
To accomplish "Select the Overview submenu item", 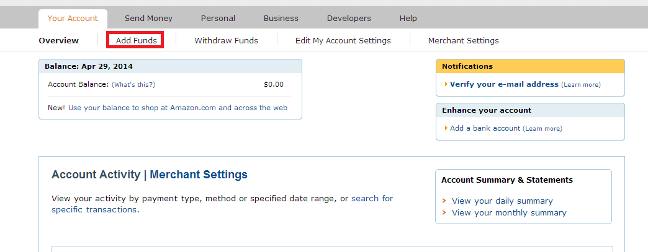I will point(59,40).
